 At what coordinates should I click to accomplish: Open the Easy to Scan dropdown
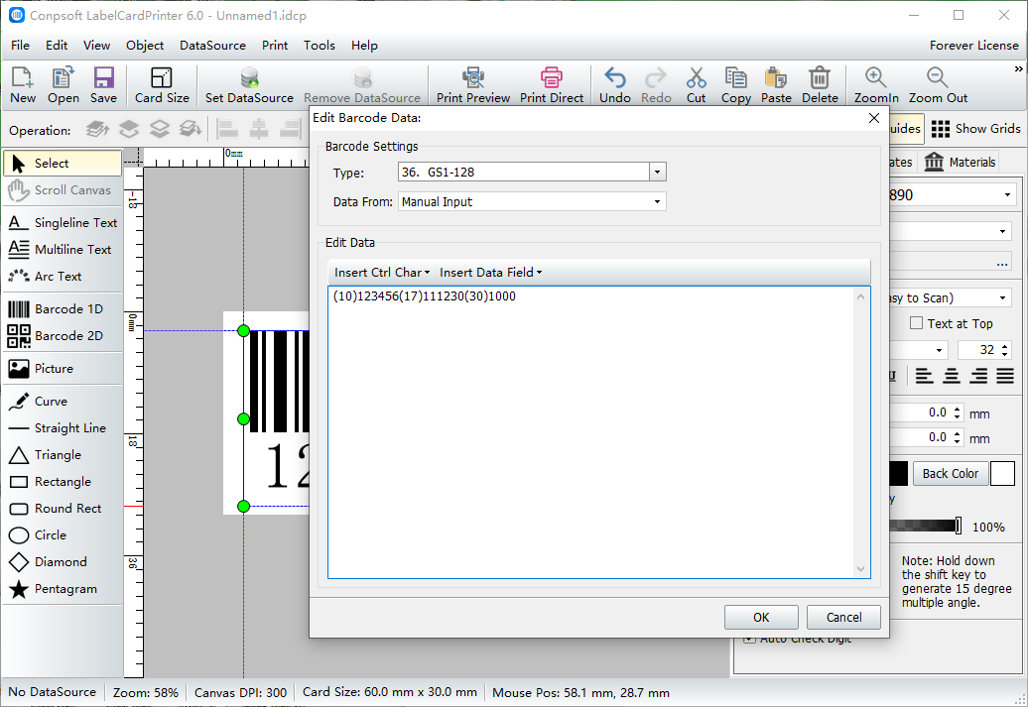(x=1002, y=298)
